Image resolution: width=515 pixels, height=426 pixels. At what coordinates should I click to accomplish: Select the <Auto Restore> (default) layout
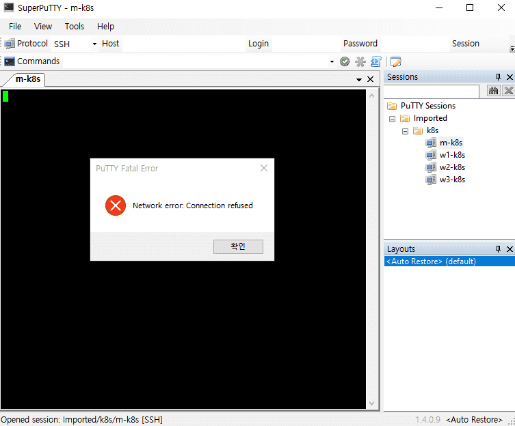[449, 261]
